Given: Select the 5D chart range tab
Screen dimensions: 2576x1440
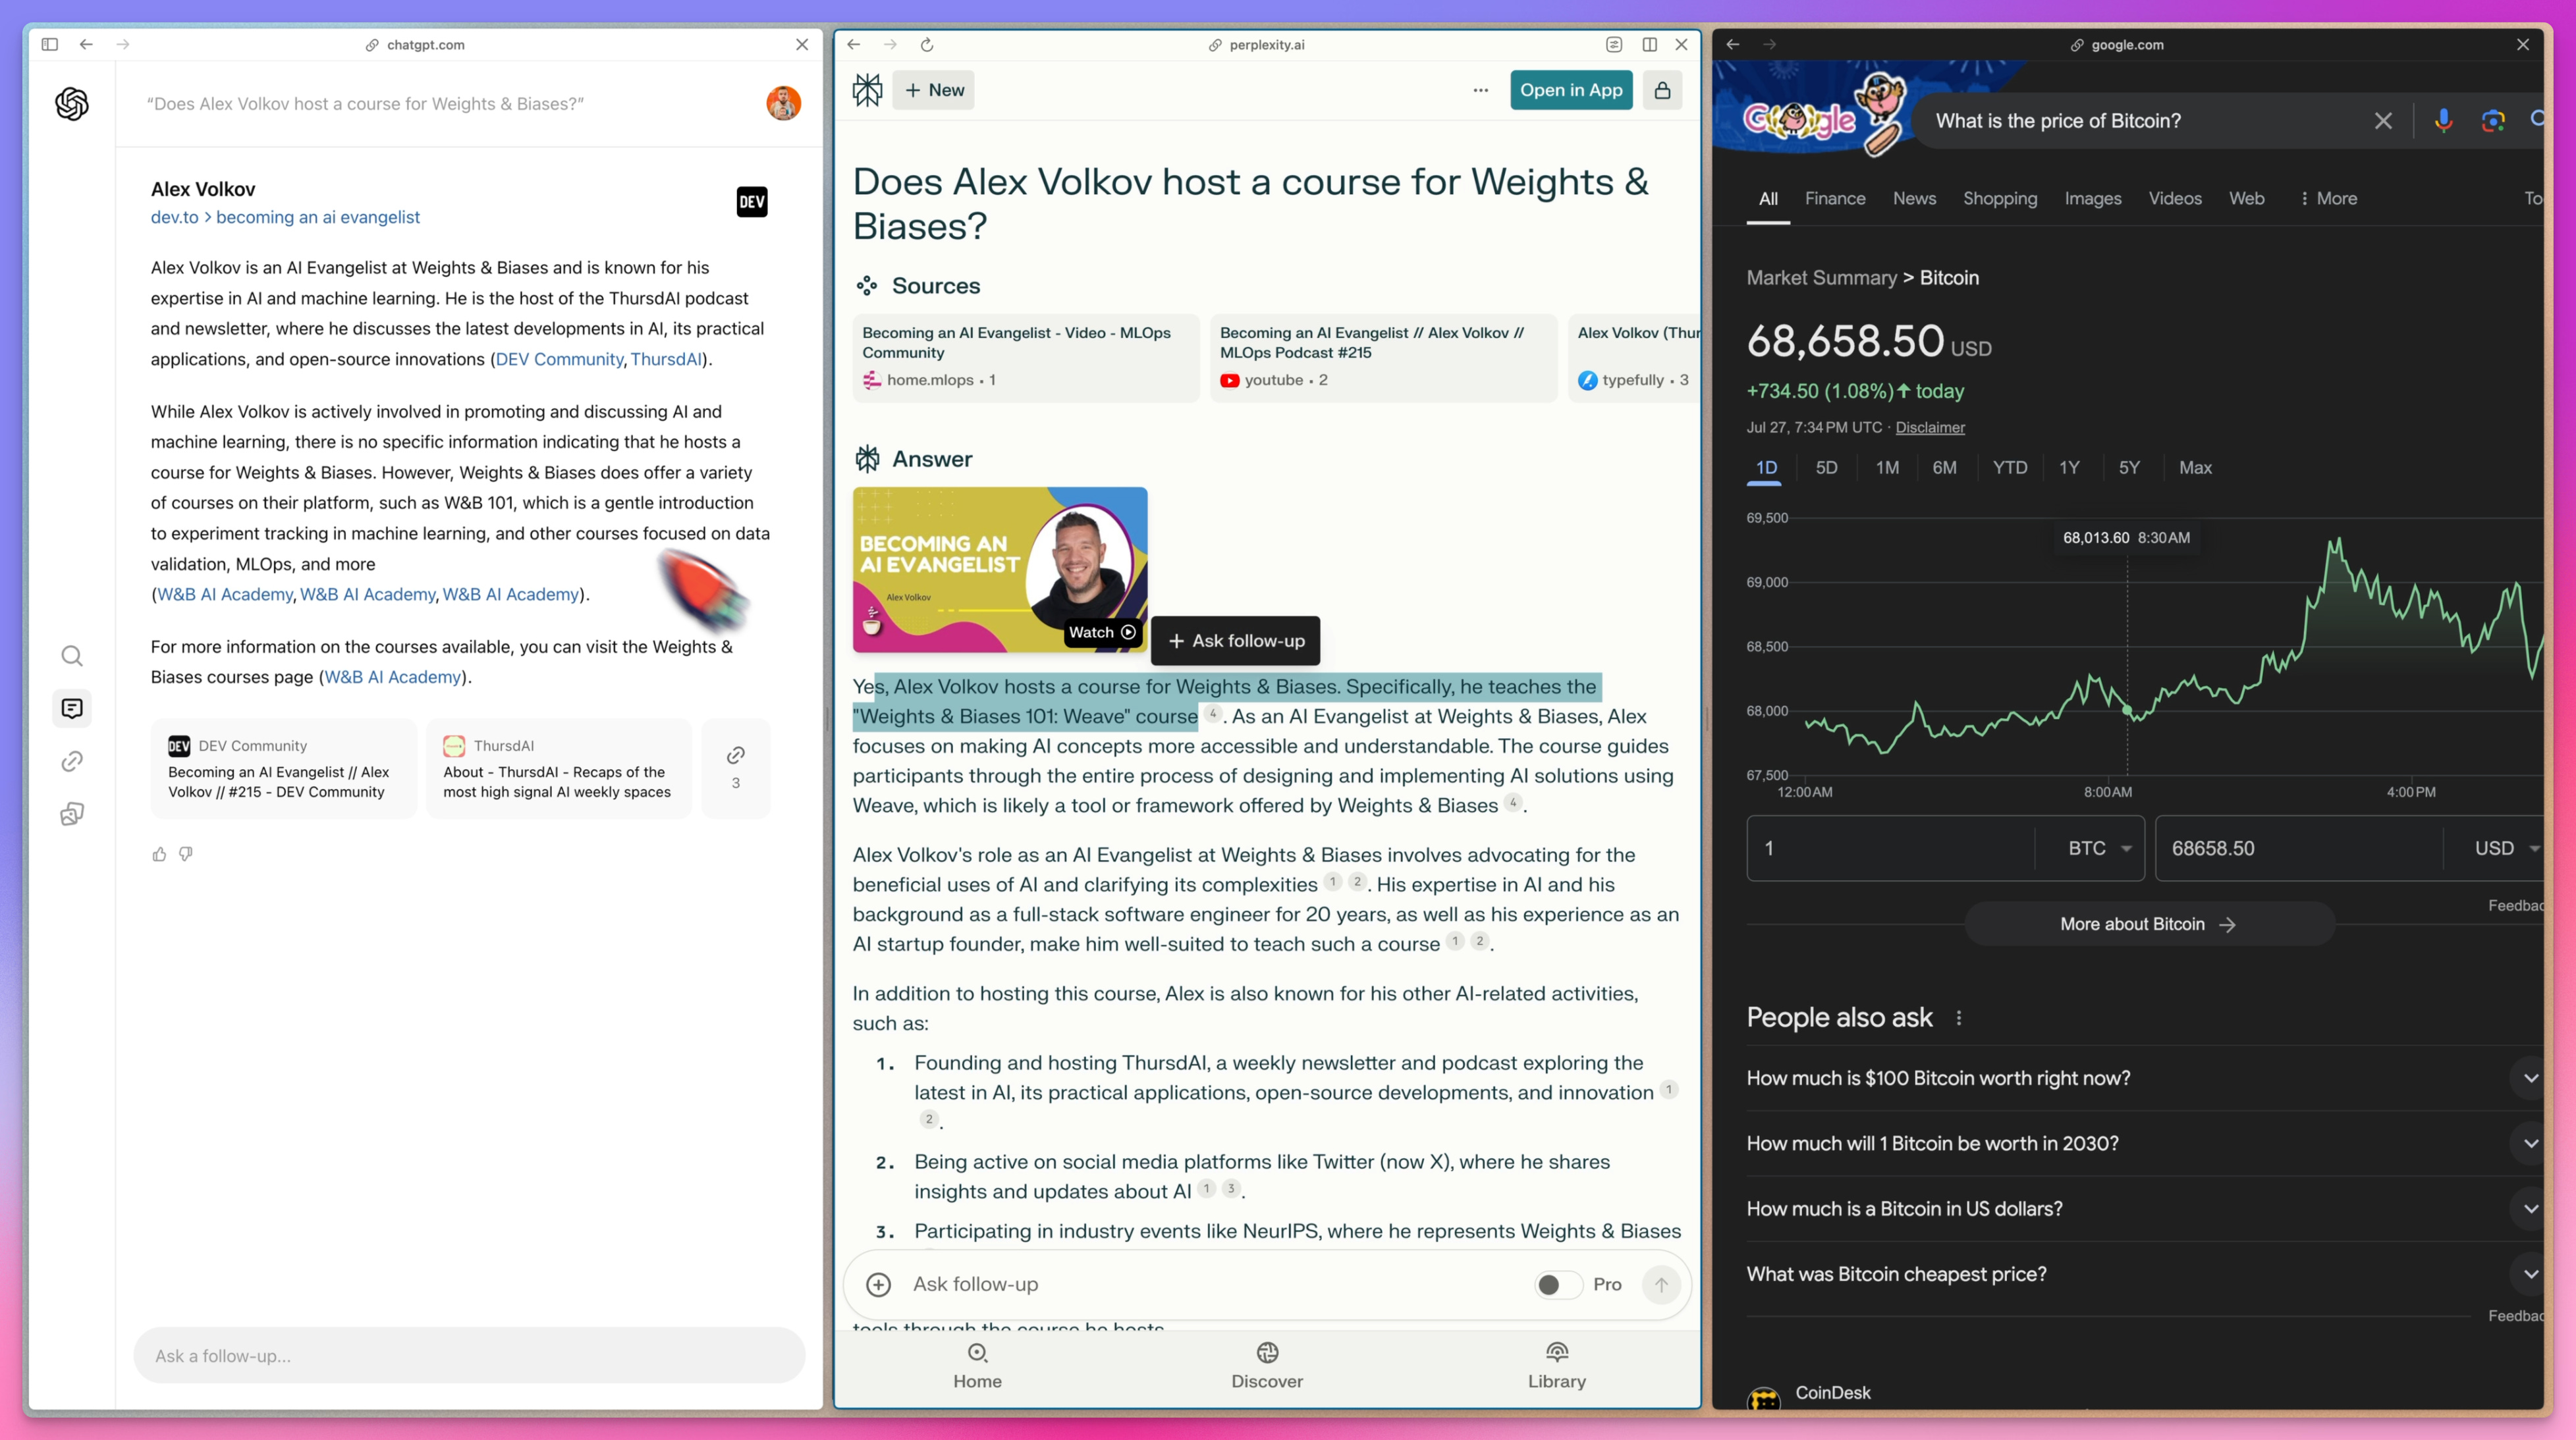Looking at the screenshot, I should (x=1826, y=468).
